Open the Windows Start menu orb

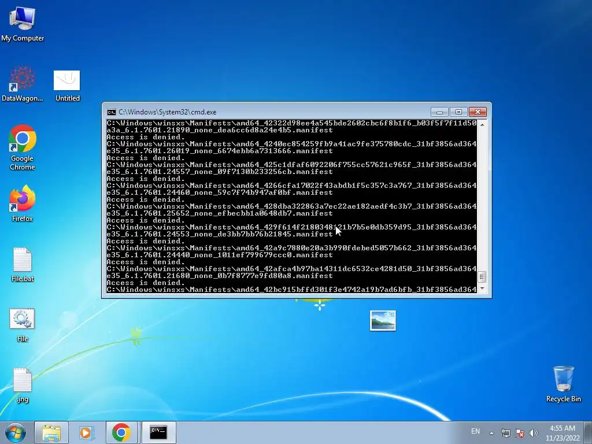click(16, 432)
